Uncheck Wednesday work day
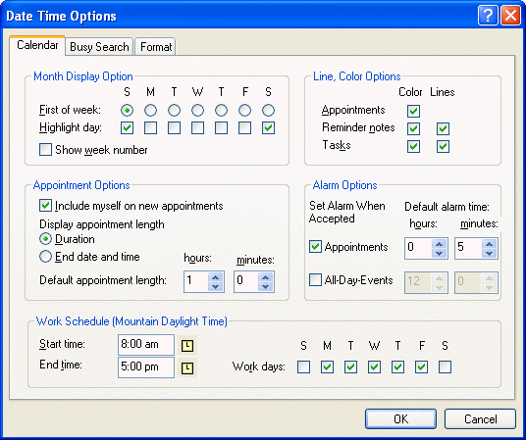This screenshot has height=440, width=526. coord(374,367)
